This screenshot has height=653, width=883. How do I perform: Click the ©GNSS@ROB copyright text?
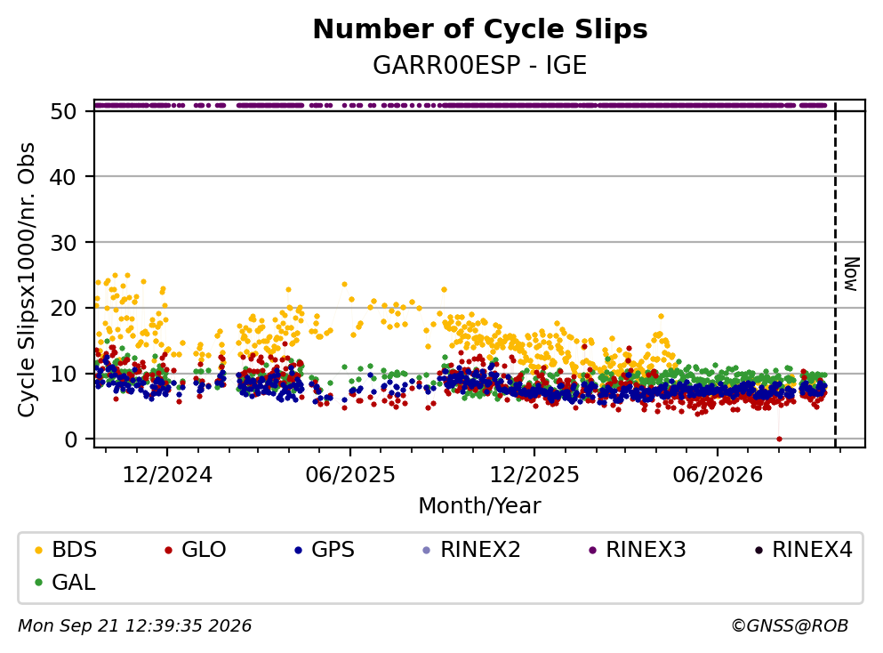(790, 626)
